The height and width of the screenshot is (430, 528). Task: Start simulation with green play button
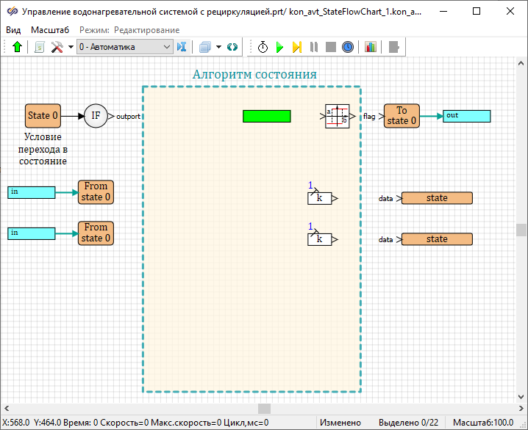click(x=279, y=47)
